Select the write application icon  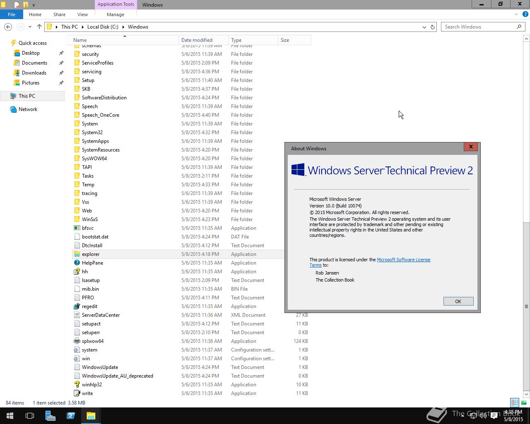(77, 393)
